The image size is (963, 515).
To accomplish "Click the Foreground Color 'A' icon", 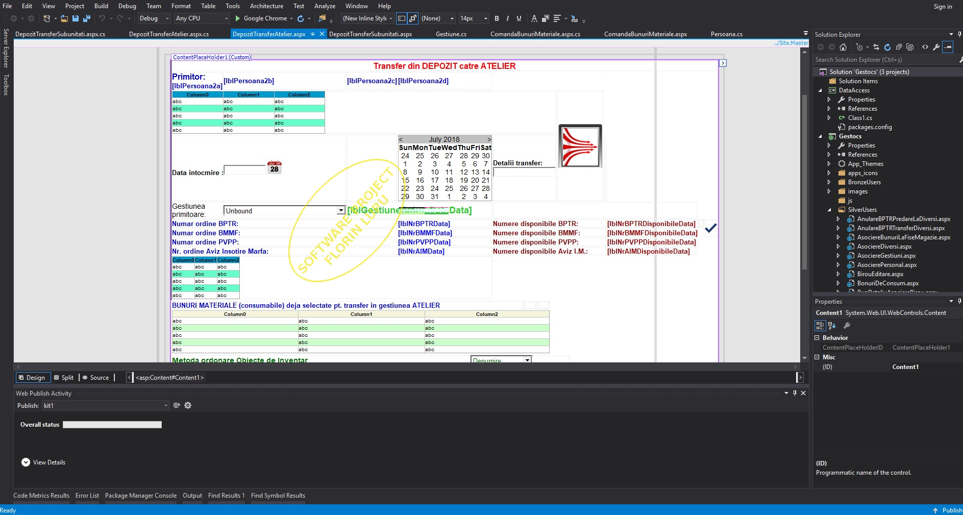I will [534, 18].
